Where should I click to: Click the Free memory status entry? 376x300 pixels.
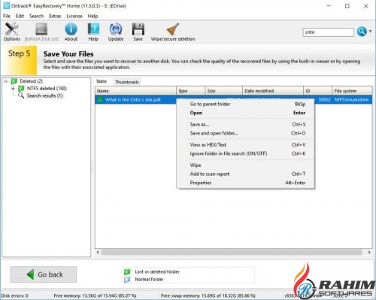95,295
